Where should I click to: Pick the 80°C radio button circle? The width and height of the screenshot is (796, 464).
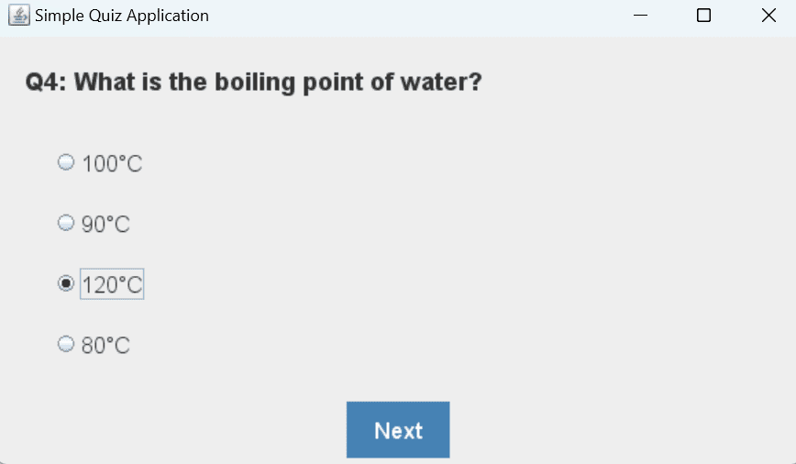pos(66,344)
